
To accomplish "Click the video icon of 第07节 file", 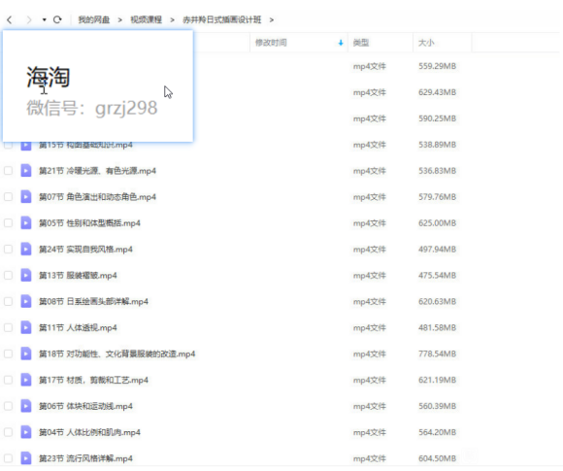I will click(26, 197).
